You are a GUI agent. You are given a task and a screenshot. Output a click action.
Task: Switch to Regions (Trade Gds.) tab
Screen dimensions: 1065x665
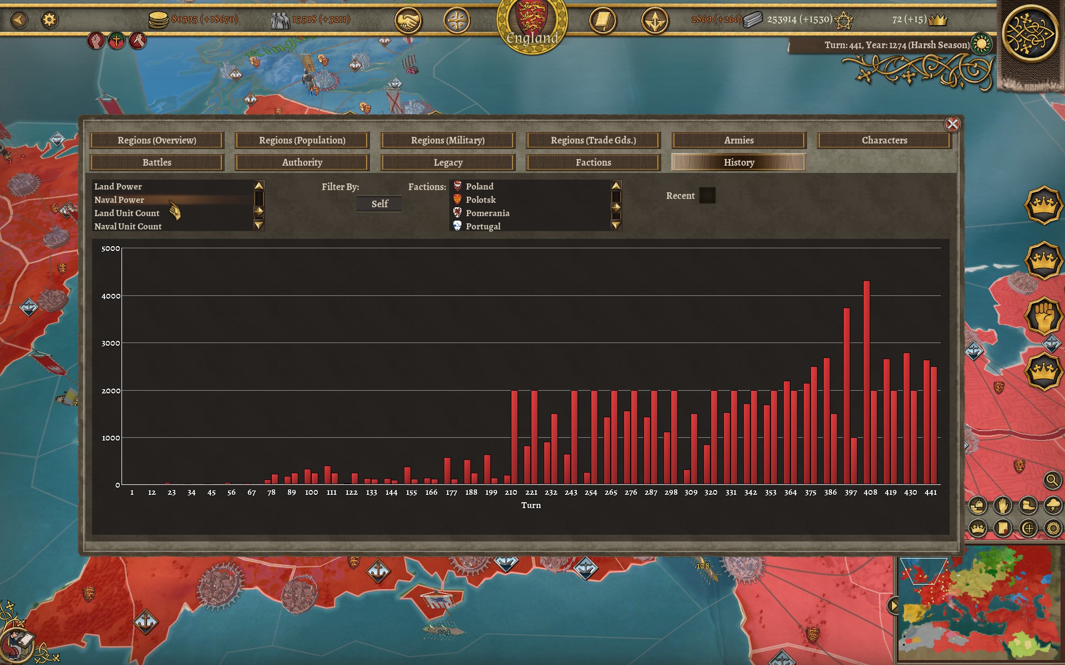[594, 140]
